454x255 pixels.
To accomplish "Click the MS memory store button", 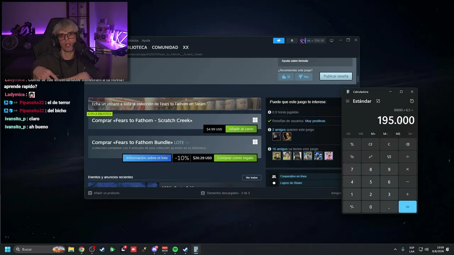I will [398, 134].
